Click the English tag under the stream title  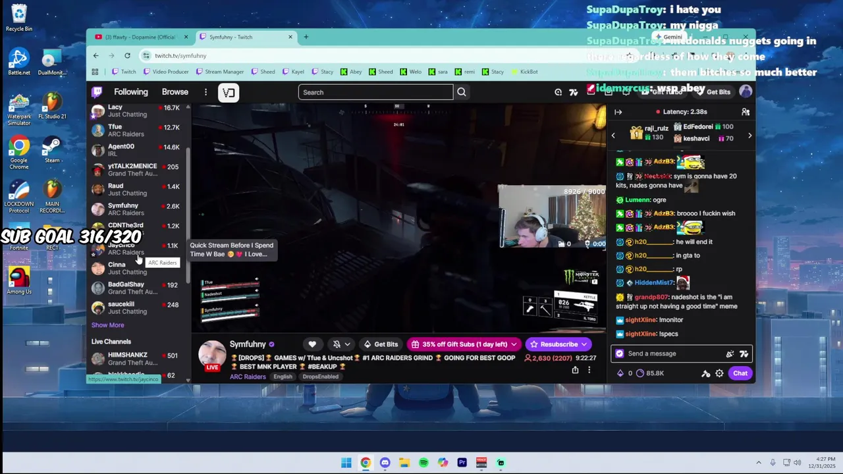tap(283, 377)
